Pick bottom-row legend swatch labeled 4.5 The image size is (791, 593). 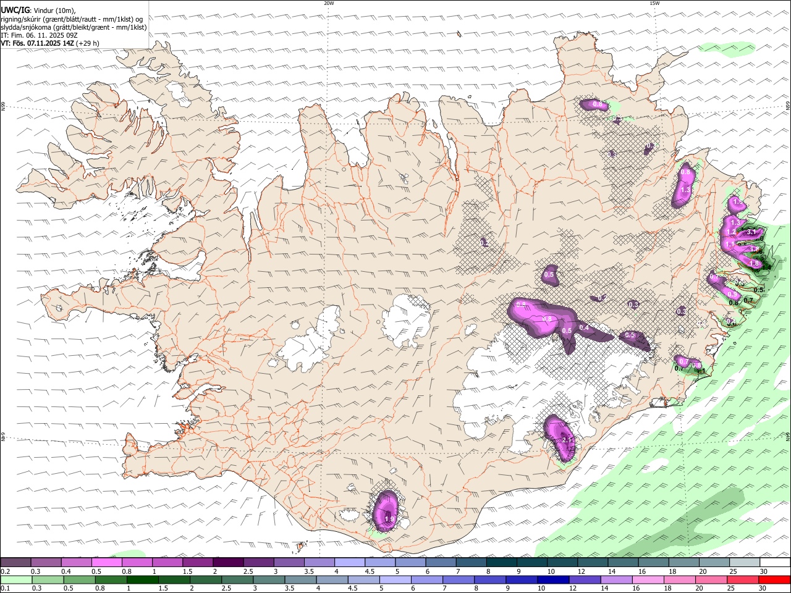(x=363, y=580)
